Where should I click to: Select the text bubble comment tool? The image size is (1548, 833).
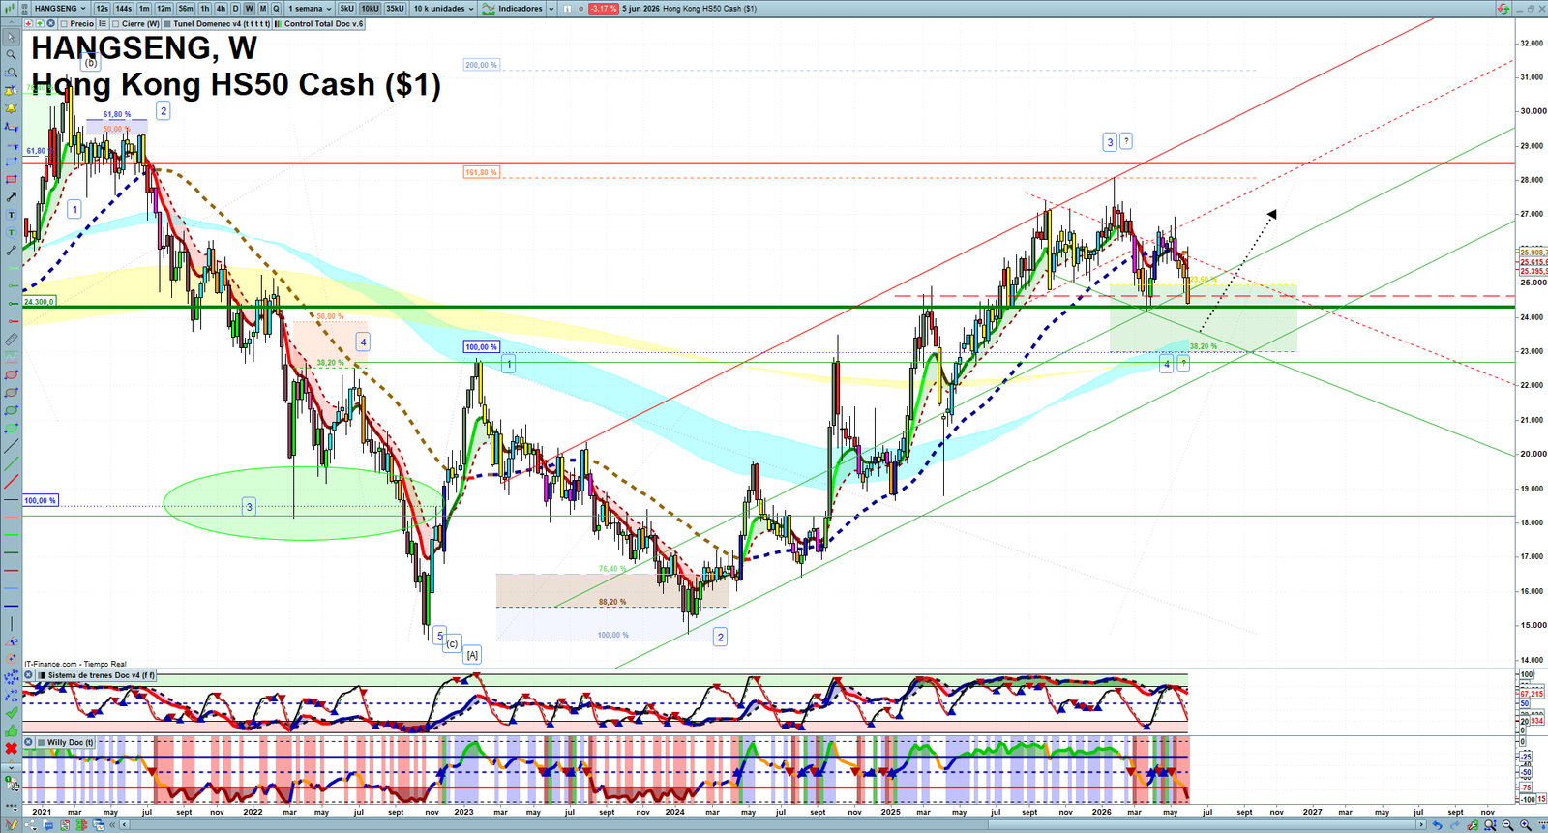pyautogui.click(x=12, y=232)
